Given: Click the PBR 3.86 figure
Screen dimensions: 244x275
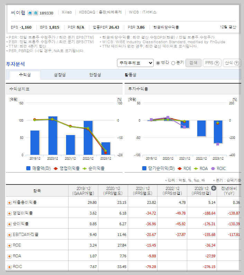Looking at the screenshot, I should point(136,27).
